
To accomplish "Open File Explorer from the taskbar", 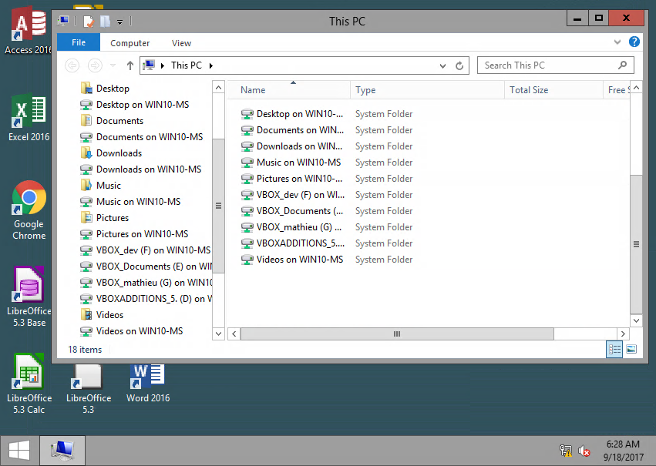I will (62, 450).
